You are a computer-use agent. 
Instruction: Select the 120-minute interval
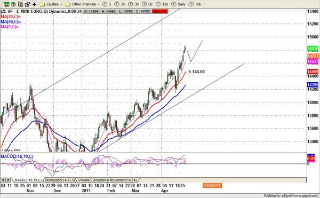tap(162, 4)
